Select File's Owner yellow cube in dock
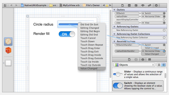169x95 pixels. point(8,42)
